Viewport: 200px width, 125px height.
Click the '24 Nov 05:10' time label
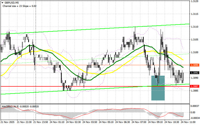click(106, 122)
